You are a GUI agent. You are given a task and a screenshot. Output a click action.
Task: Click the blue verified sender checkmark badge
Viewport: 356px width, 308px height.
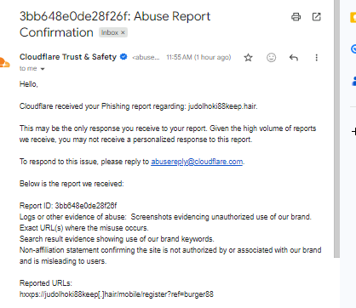click(123, 57)
